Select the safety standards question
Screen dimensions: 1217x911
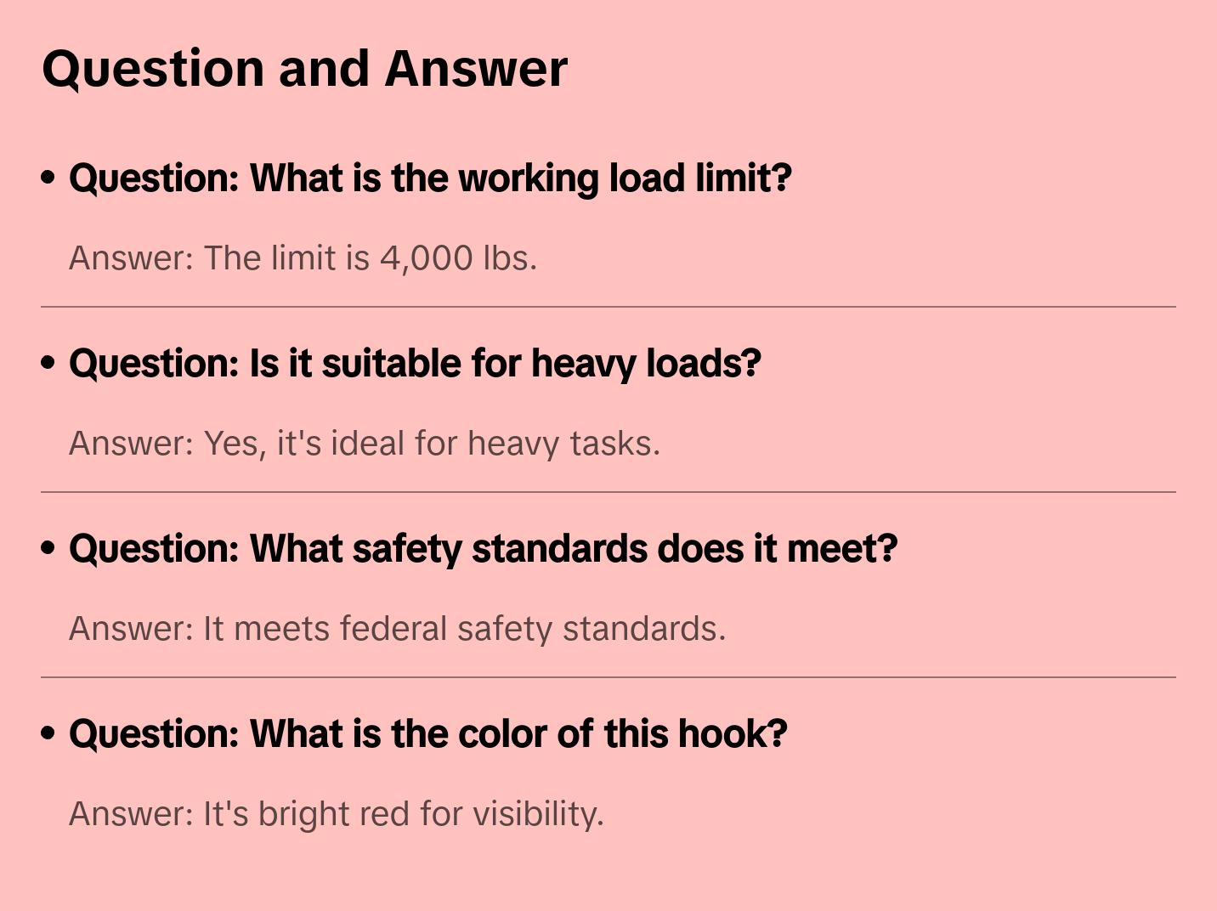pos(483,549)
